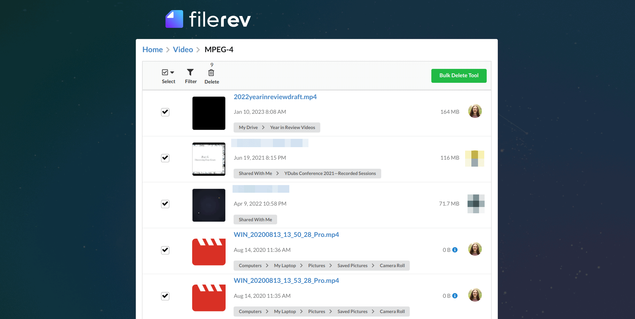Click owner avatar for 2022yearinreviewdraft.mp4
The height and width of the screenshot is (319, 635).
475,111
